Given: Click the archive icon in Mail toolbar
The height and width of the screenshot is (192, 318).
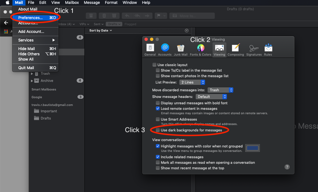Looking at the screenshot, I should coord(91,15).
